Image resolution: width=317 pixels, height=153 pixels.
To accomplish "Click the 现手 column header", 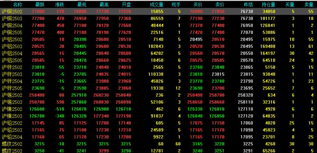I will [176, 5].
